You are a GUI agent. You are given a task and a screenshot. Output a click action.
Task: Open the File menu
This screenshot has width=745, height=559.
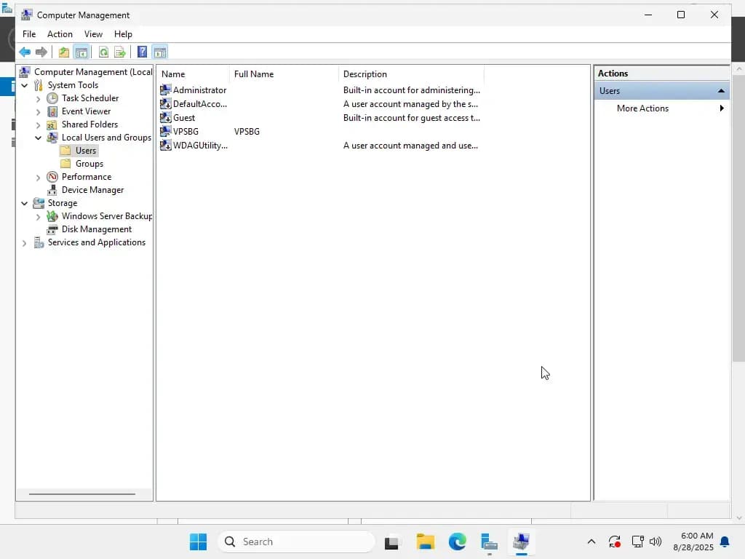click(29, 34)
